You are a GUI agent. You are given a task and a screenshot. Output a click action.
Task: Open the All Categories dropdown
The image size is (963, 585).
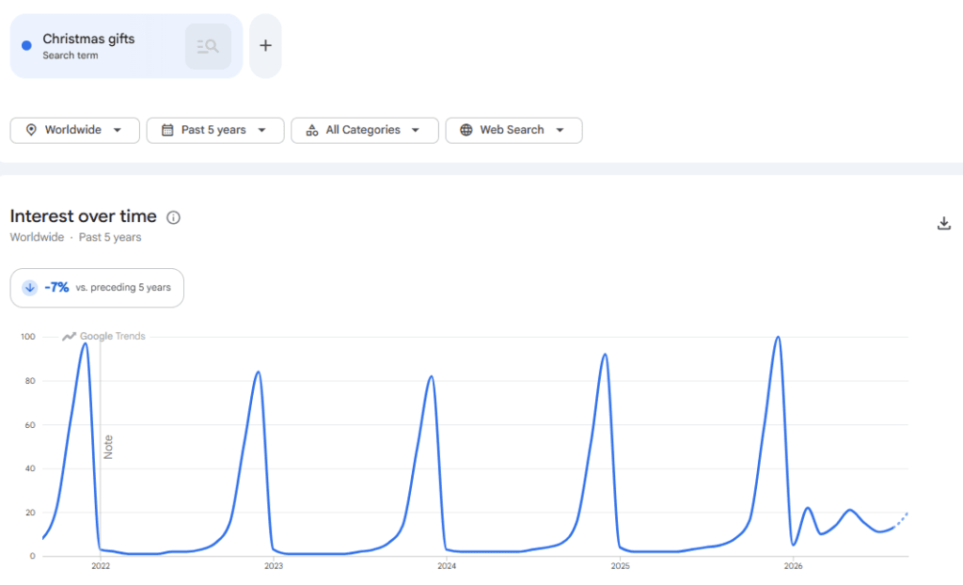pos(365,131)
